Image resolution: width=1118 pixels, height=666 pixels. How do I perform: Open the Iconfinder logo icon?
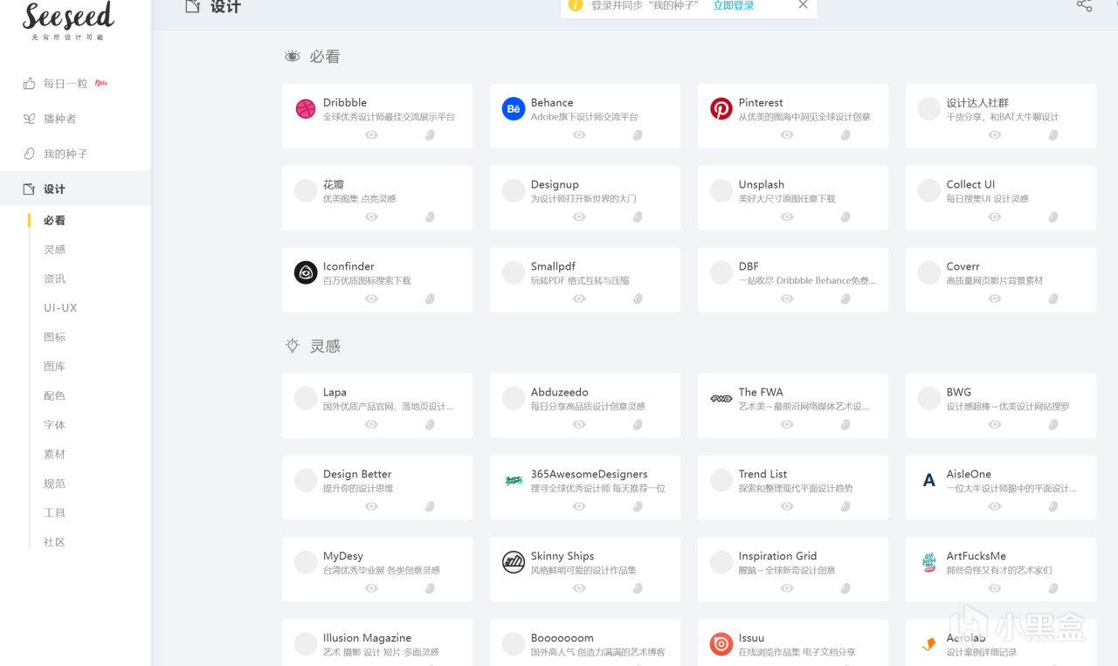click(x=306, y=273)
